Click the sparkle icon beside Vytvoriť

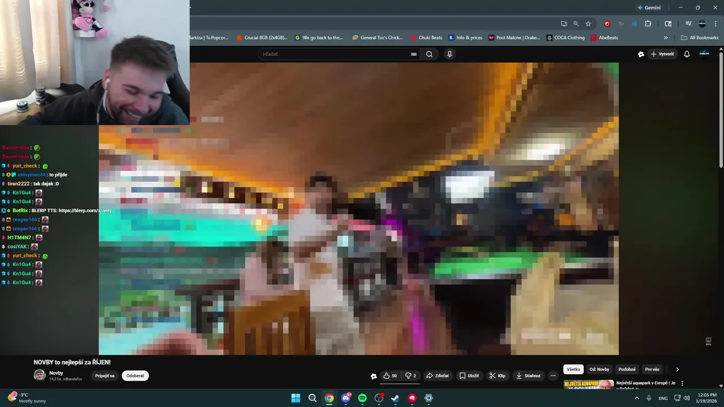click(x=641, y=54)
